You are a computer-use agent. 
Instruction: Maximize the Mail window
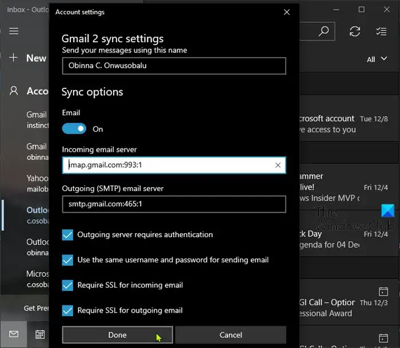click(362, 10)
